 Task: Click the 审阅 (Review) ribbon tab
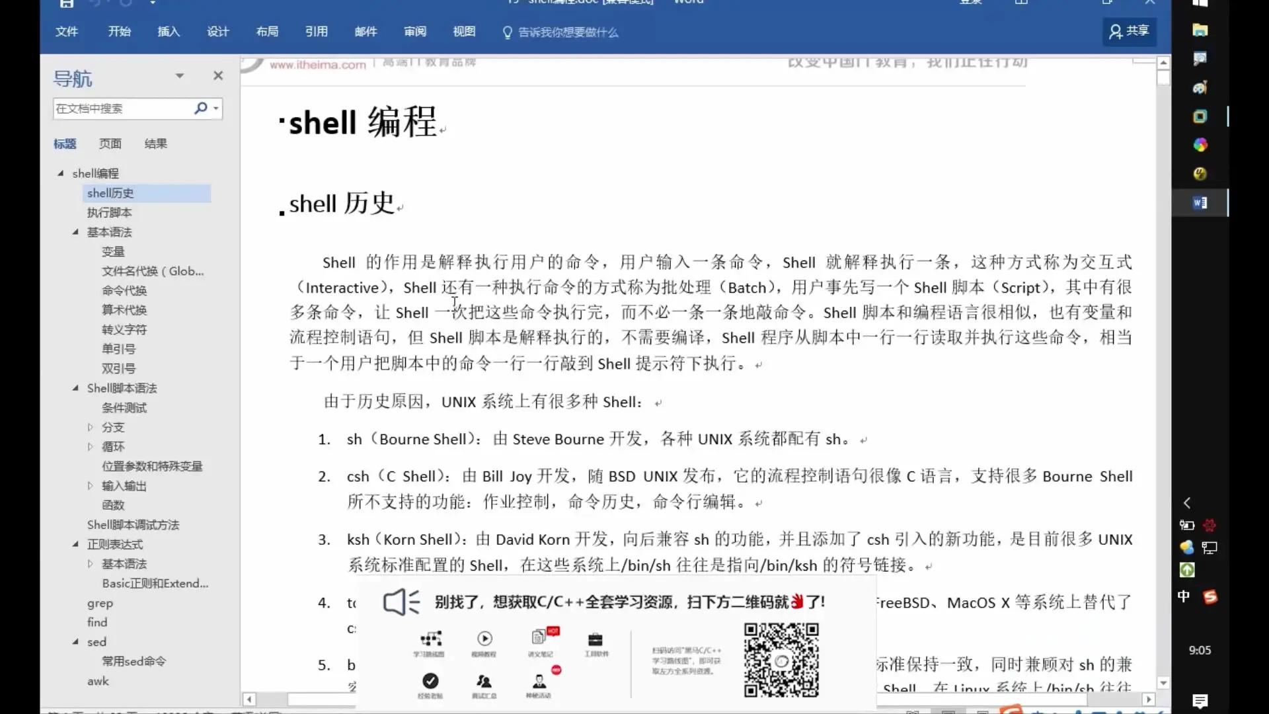coord(414,32)
